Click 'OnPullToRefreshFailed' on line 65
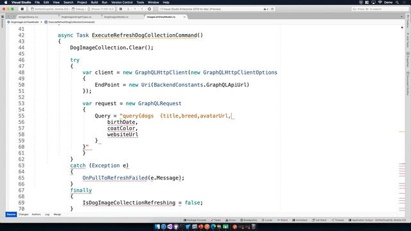 [x=115, y=178]
